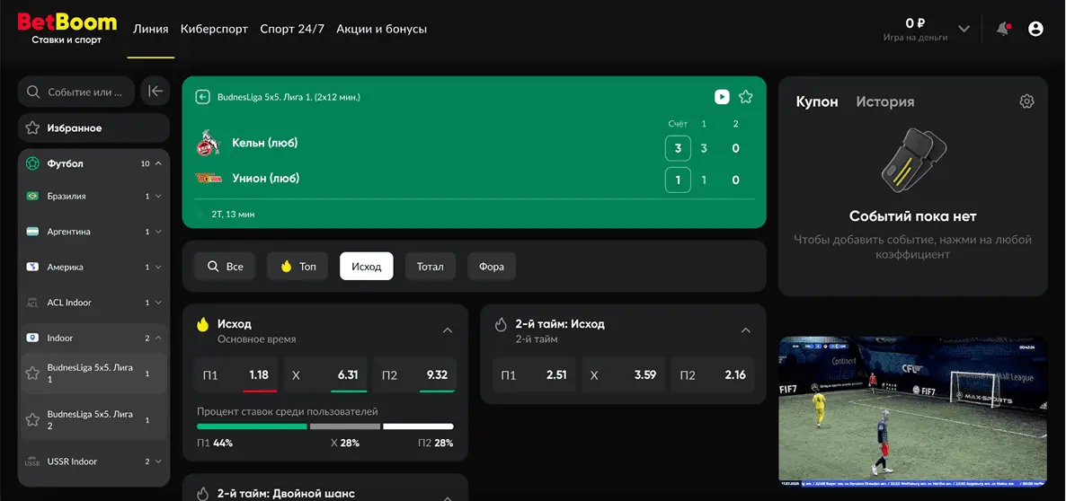Collapse the Футбол section
Image resolution: width=1066 pixels, height=501 pixels.
click(x=158, y=163)
